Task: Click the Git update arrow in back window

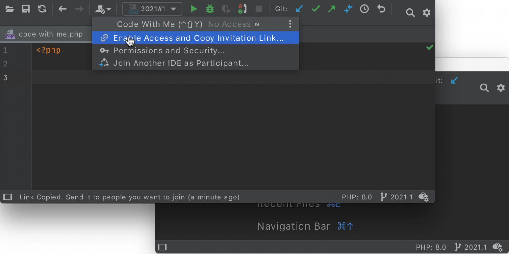Action: tap(454, 80)
